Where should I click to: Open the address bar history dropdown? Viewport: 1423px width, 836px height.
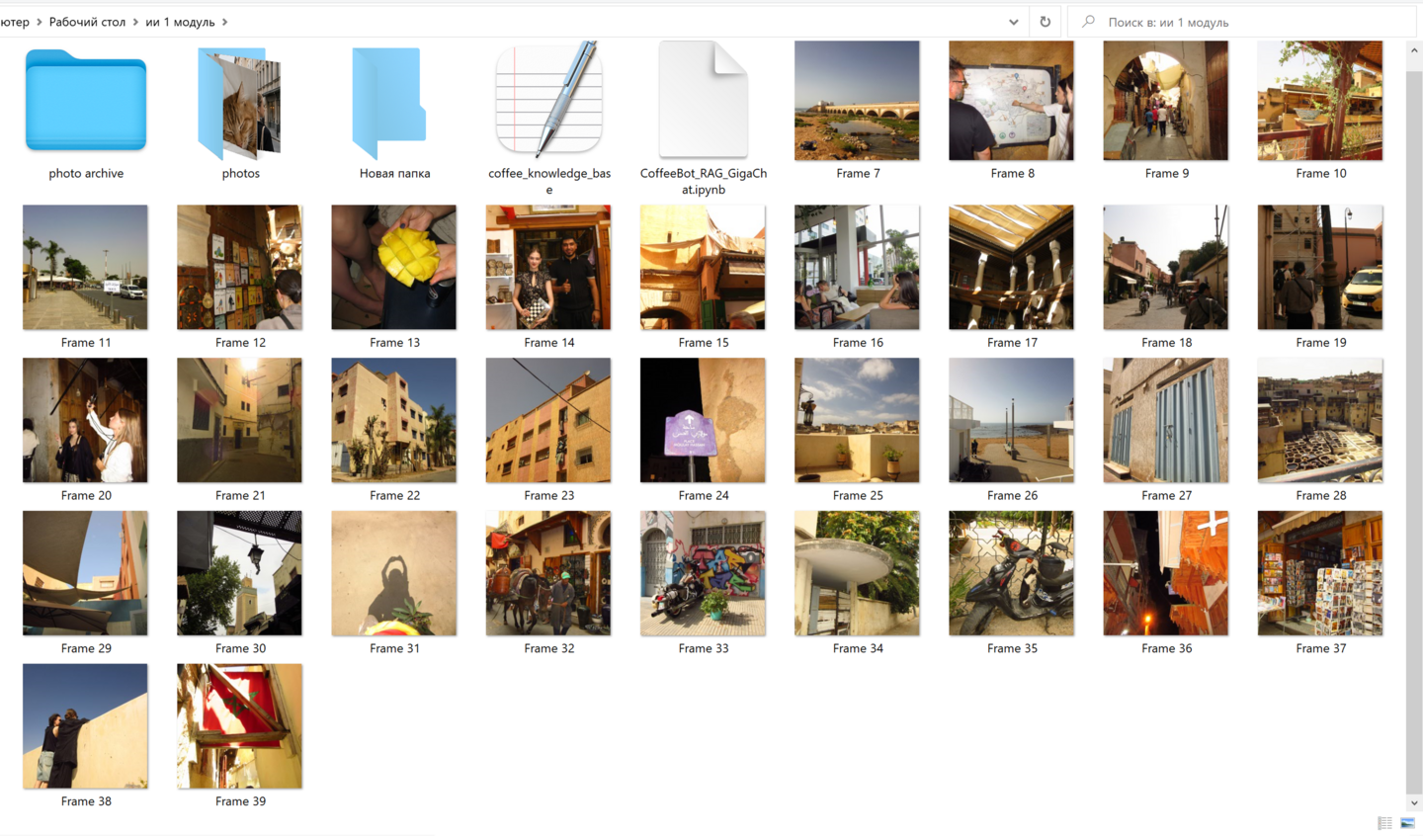1014,22
